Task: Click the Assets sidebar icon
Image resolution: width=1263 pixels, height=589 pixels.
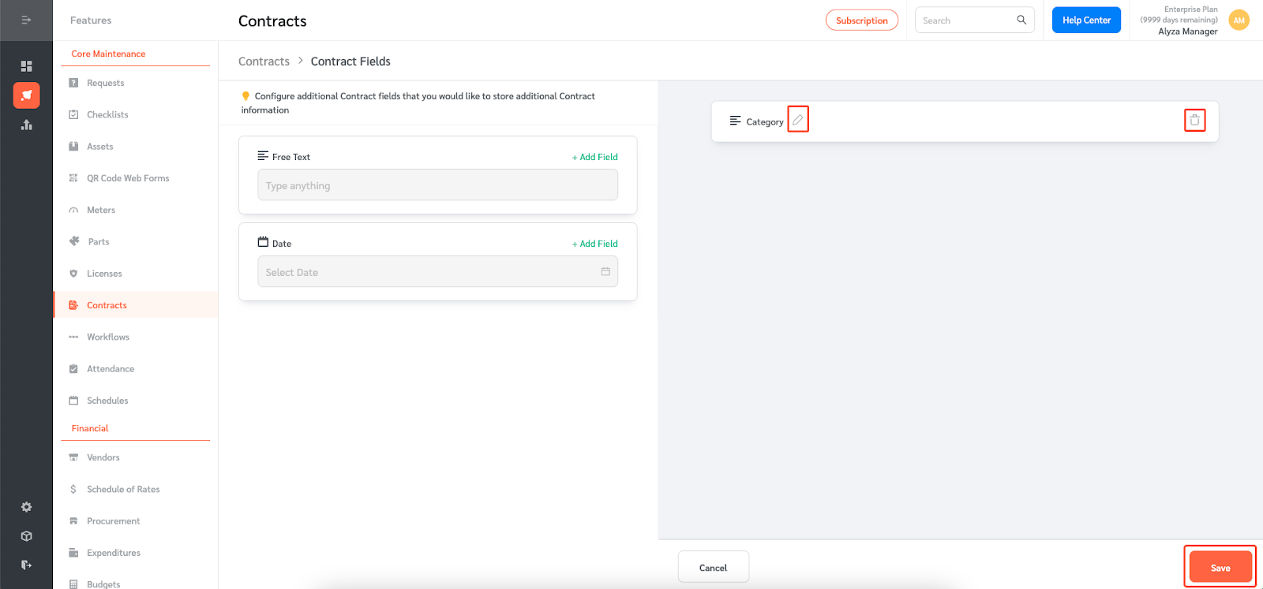Action: coord(73,146)
